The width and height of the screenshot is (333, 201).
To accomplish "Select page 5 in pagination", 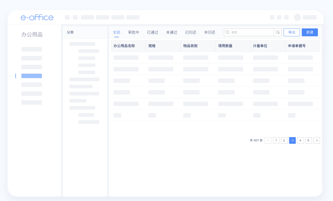I will click(309, 140).
